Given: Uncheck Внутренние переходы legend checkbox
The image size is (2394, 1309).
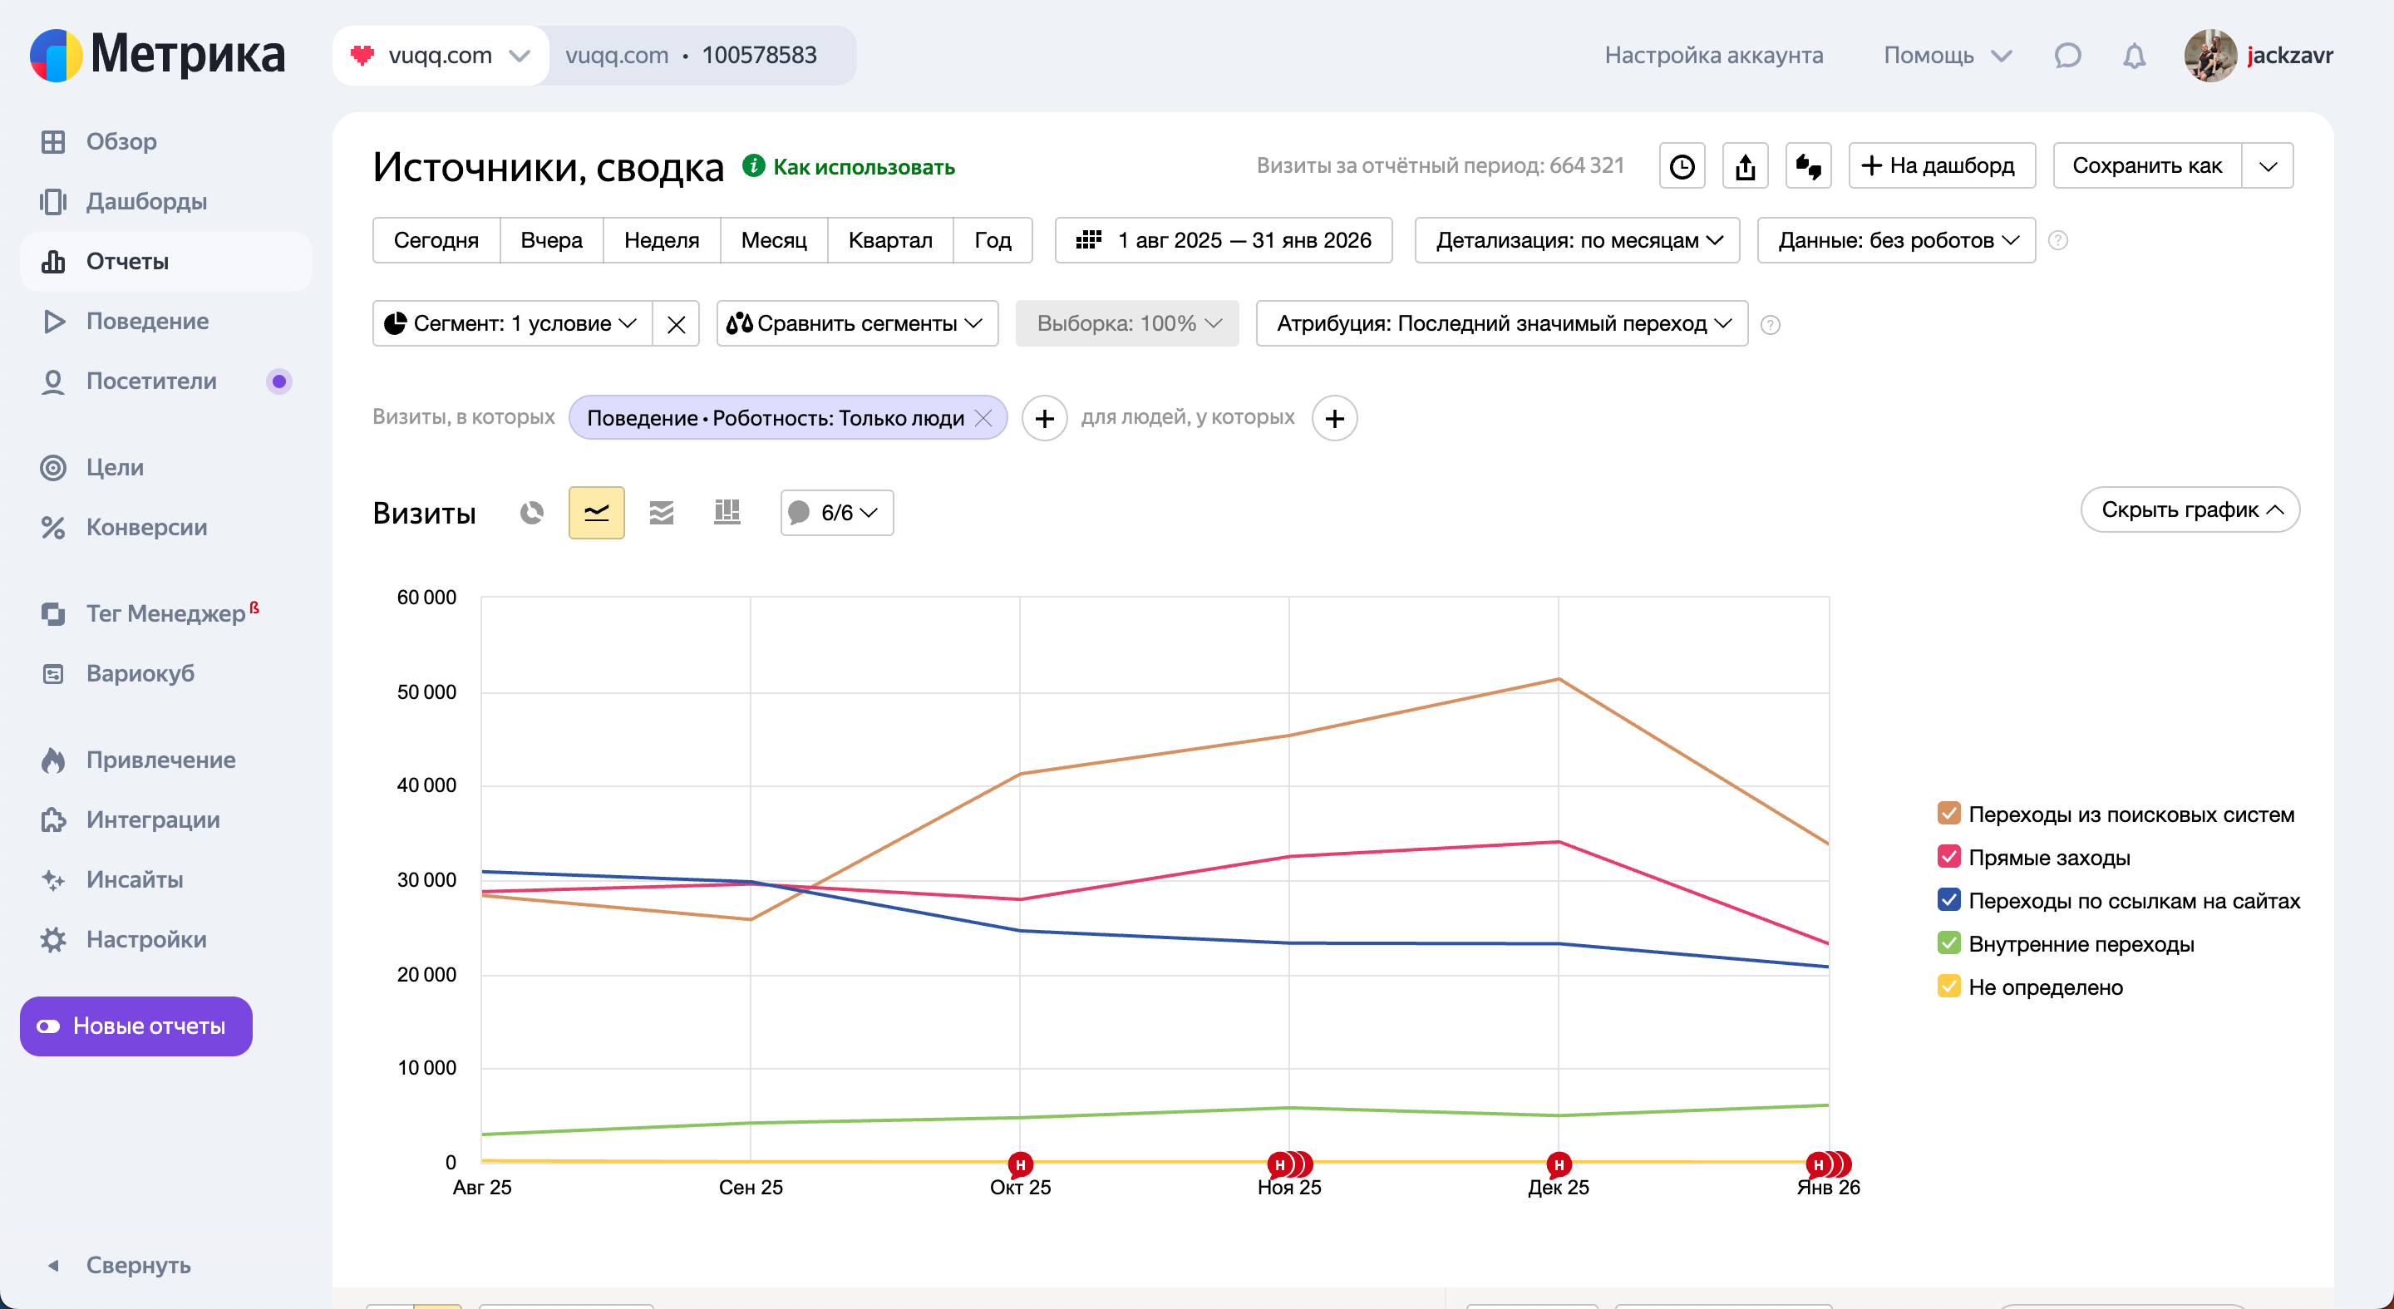Looking at the screenshot, I should [1948, 943].
